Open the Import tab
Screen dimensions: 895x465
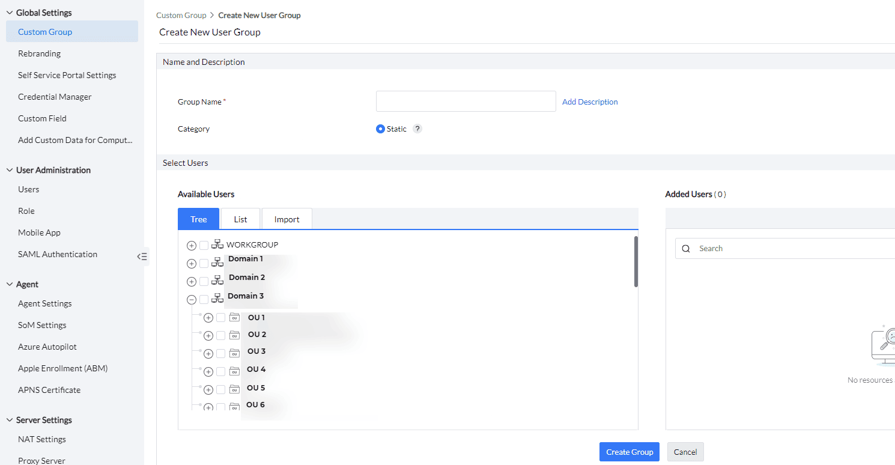coord(287,219)
